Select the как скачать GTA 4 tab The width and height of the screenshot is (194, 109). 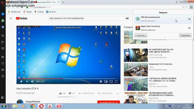tap(47, 2)
